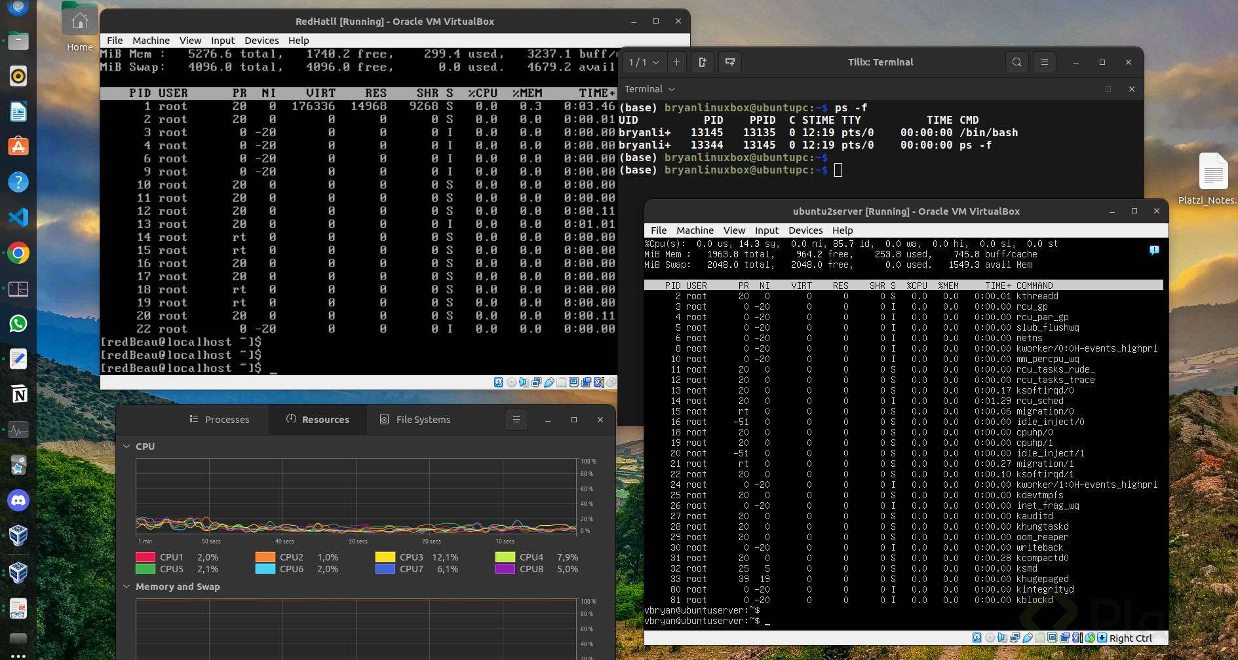Screen dimensions: 1238x660
Task: Open Discord from the dock
Action: click(x=18, y=501)
